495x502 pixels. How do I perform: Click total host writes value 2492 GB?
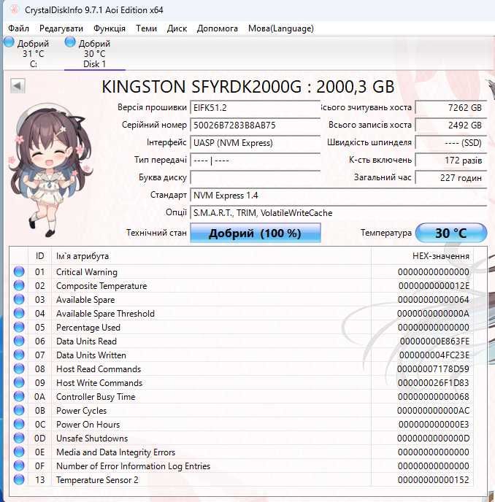coord(451,125)
